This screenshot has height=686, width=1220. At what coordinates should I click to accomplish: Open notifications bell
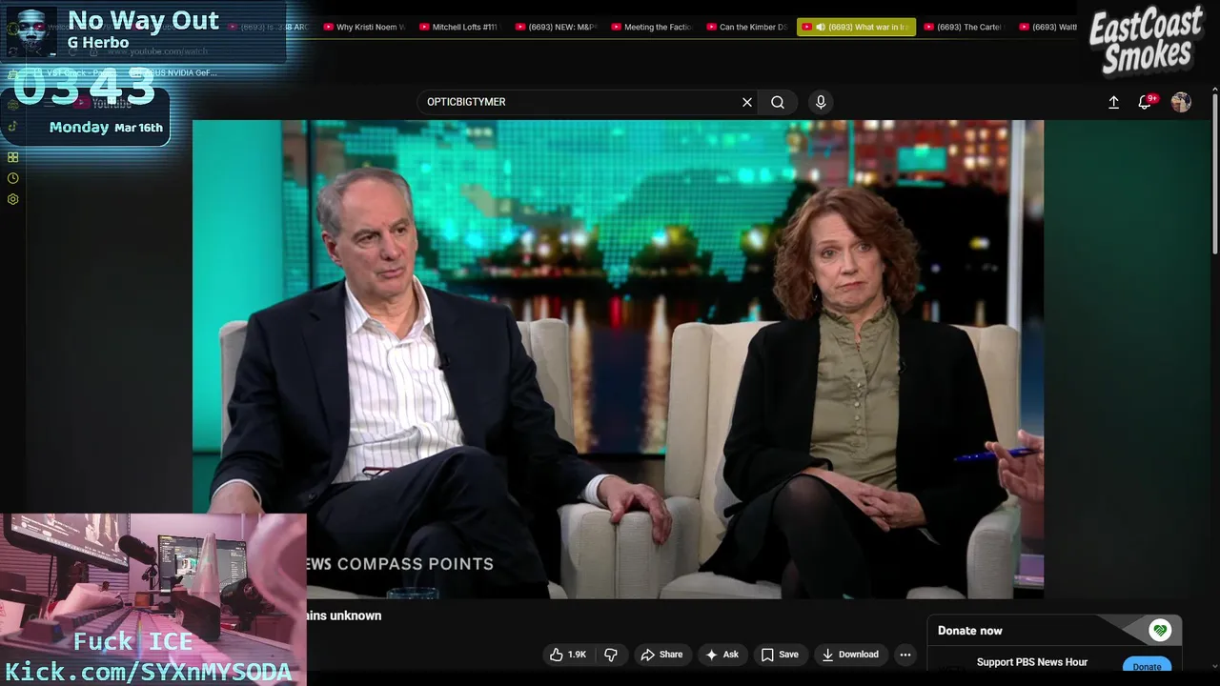coord(1146,102)
